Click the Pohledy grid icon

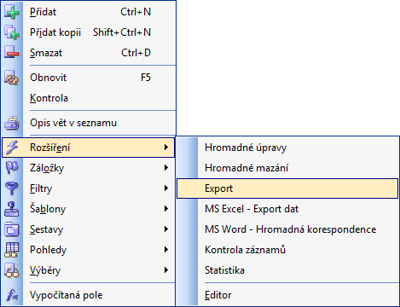coord(12,250)
